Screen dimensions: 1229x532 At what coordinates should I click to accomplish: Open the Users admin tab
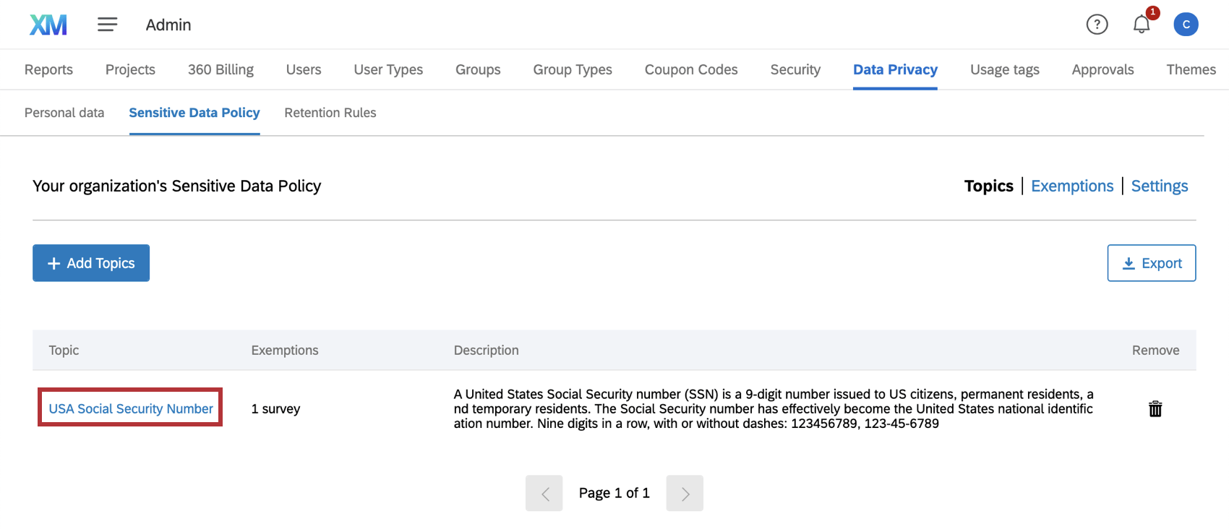click(x=304, y=69)
